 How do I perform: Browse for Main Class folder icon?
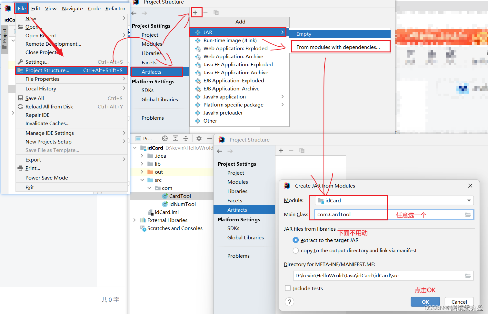[x=468, y=215]
